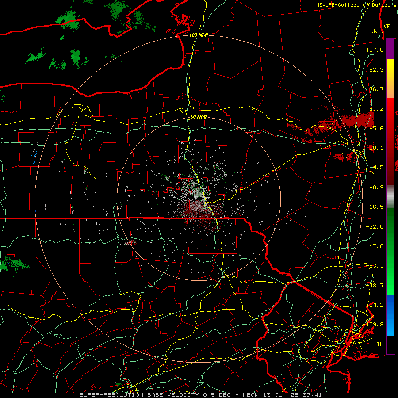Select the -16.5 velocity scale value

click(375, 207)
